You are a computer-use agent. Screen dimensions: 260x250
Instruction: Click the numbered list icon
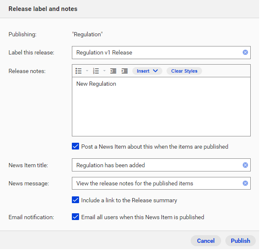point(96,71)
